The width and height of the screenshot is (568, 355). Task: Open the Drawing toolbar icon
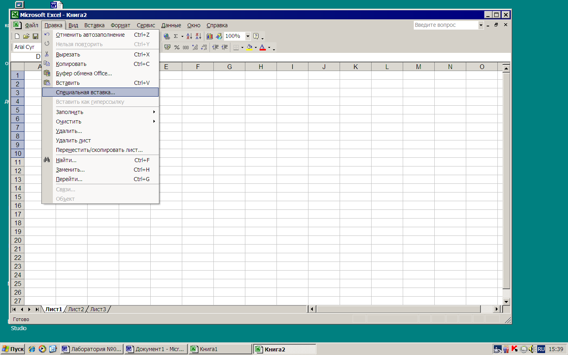219,36
